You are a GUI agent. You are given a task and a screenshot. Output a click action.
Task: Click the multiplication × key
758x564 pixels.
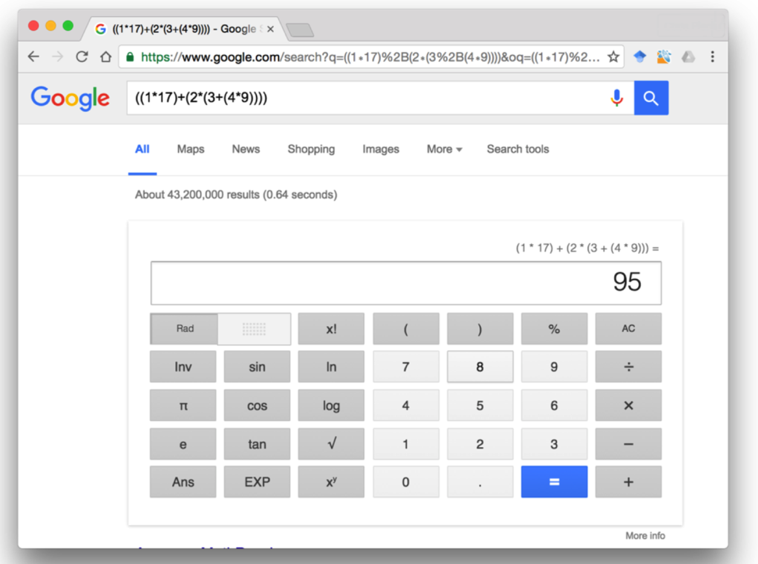pos(628,405)
